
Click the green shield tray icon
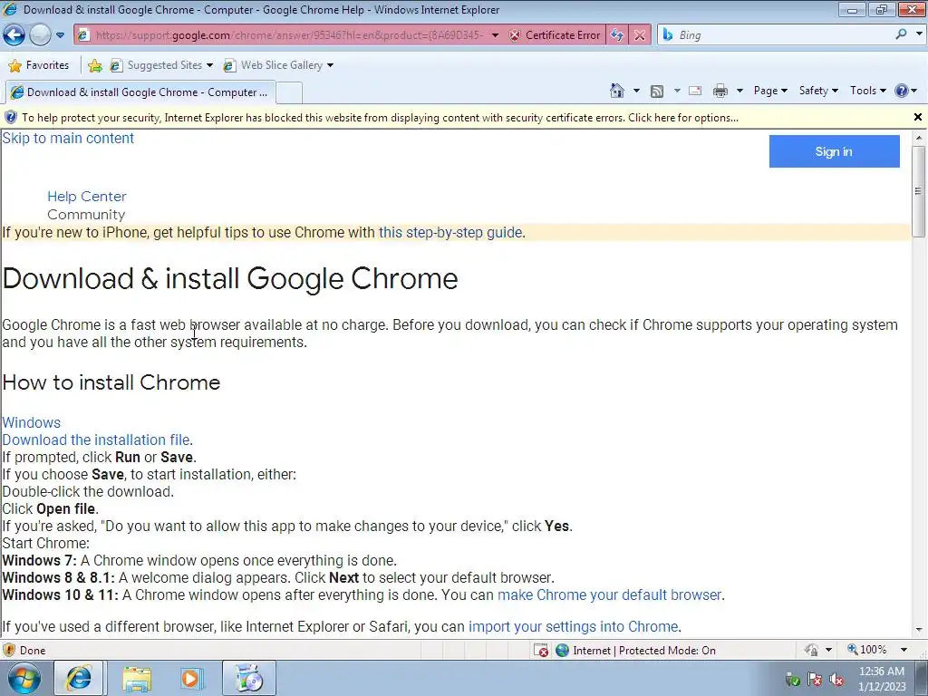(792, 680)
